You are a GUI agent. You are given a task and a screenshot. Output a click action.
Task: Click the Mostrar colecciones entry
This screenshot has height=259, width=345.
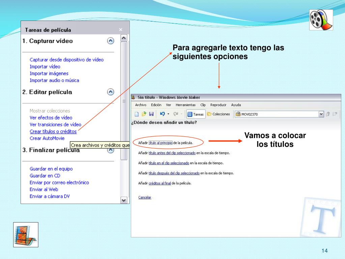tap(50, 111)
